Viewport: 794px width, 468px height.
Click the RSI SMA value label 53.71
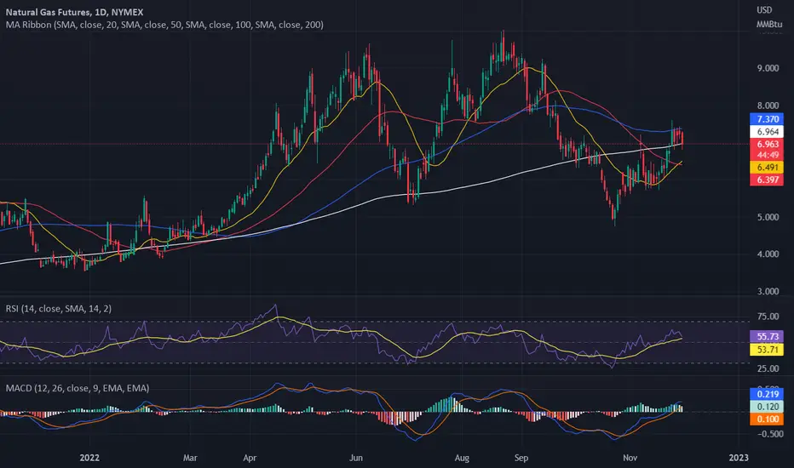pyautogui.click(x=767, y=349)
